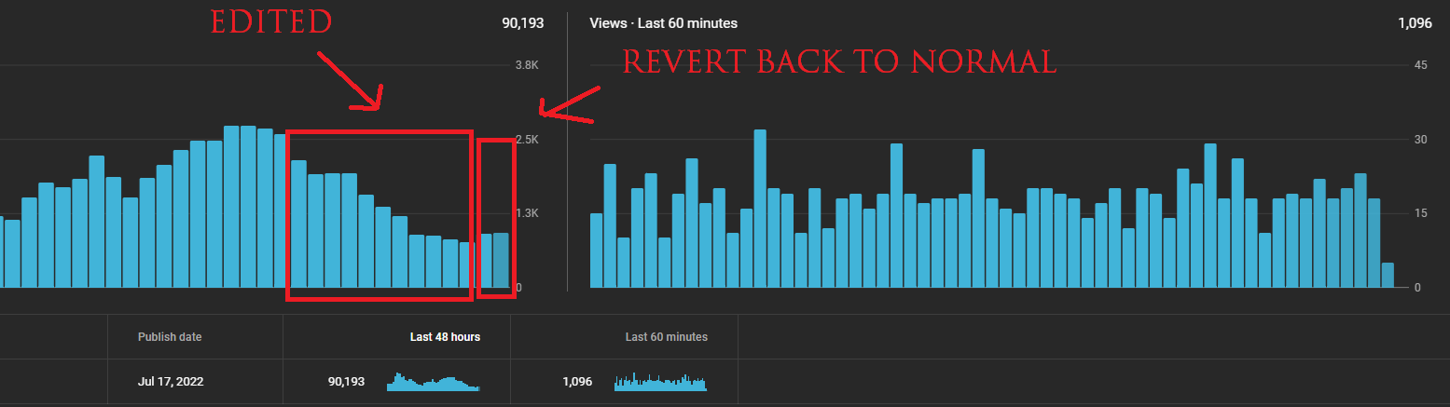The width and height of the screenshot is (1450, 407).
Task: Select the Last 60 minutes column header
Action: coord(666,337)
